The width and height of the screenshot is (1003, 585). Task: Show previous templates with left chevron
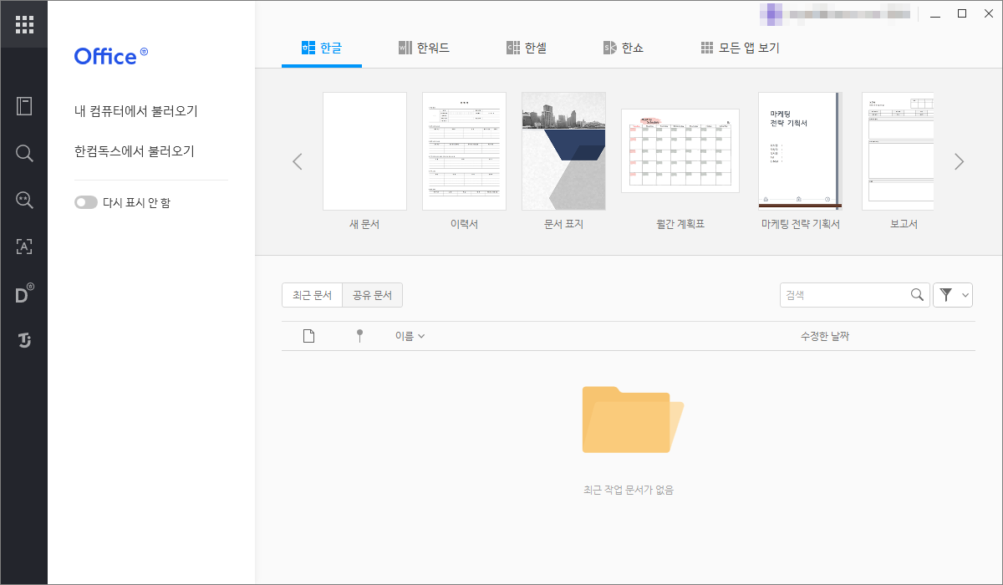point(298,161)
